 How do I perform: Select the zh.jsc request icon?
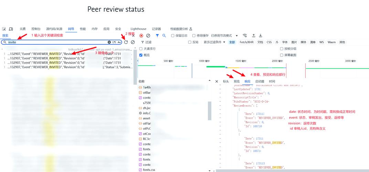click(140, 108)
